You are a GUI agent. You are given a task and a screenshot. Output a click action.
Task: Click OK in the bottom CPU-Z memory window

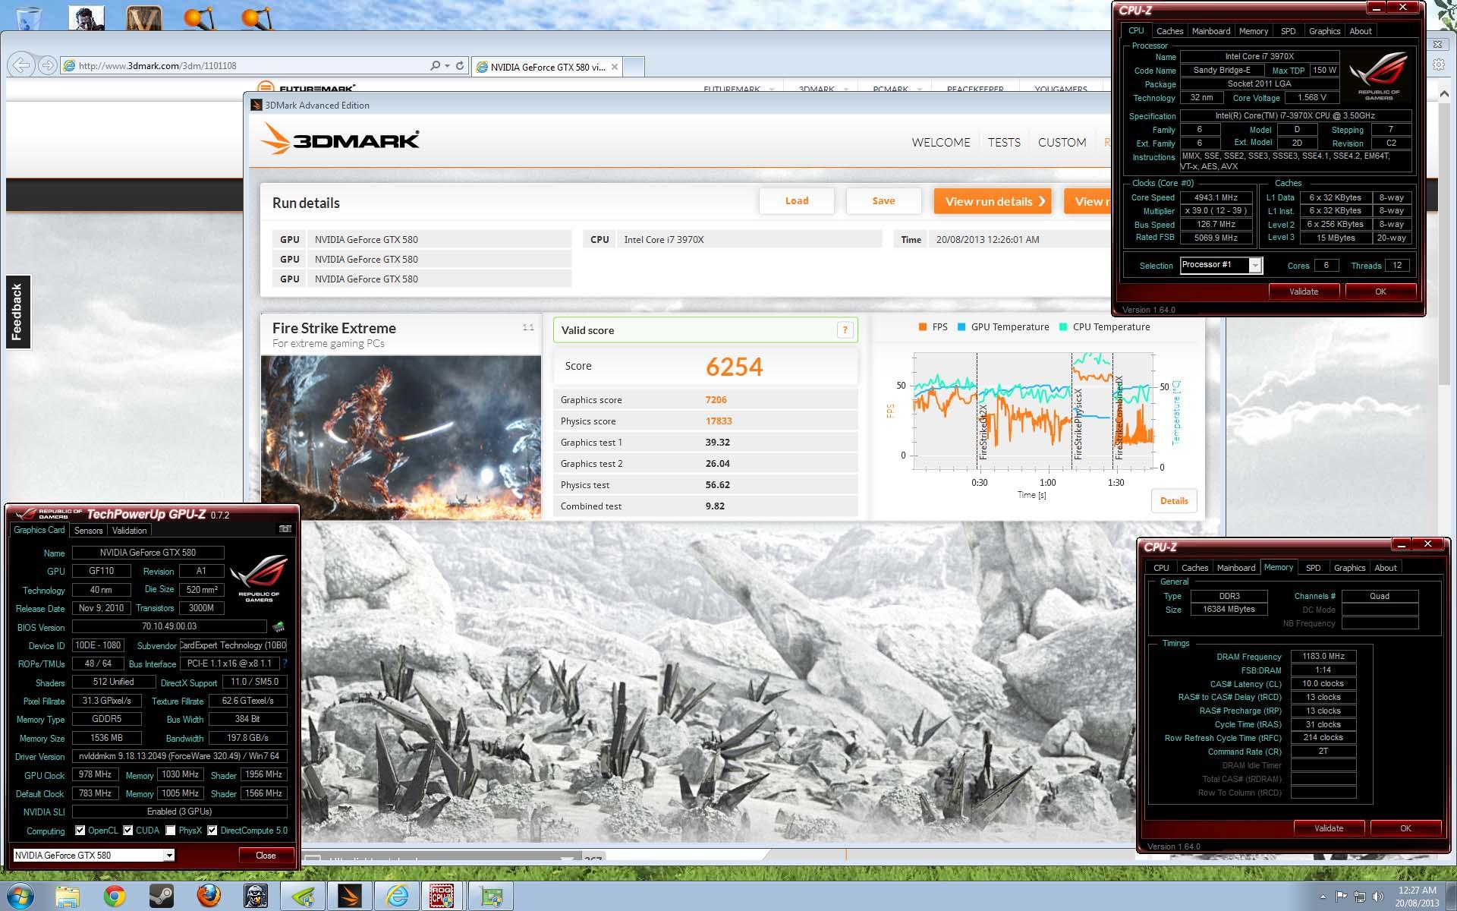pyautogui.click(x=1405, y=828)
